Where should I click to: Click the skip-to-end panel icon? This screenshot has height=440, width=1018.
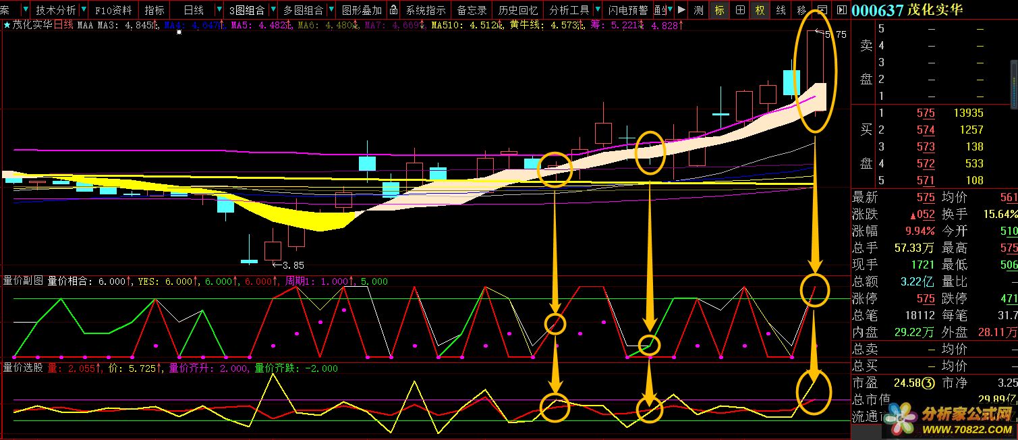point(841,10)
